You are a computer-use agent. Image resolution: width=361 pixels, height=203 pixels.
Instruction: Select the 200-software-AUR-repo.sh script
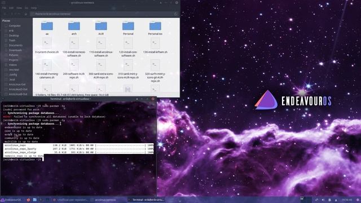point(74,69)
